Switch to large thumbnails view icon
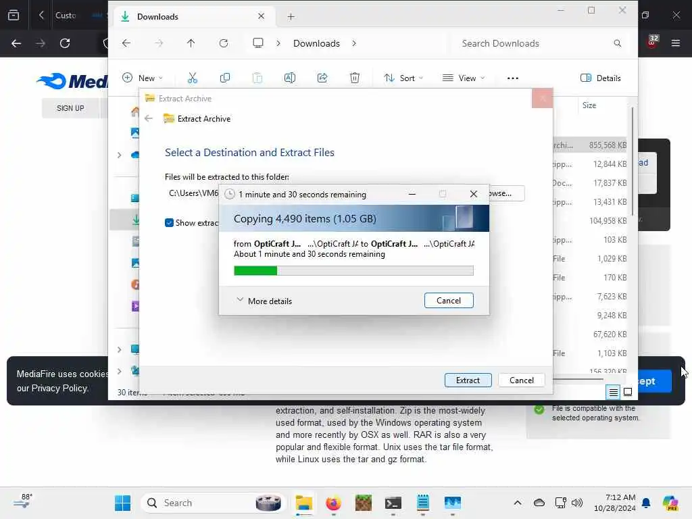692x519 pixels. (x=628, y=392)
